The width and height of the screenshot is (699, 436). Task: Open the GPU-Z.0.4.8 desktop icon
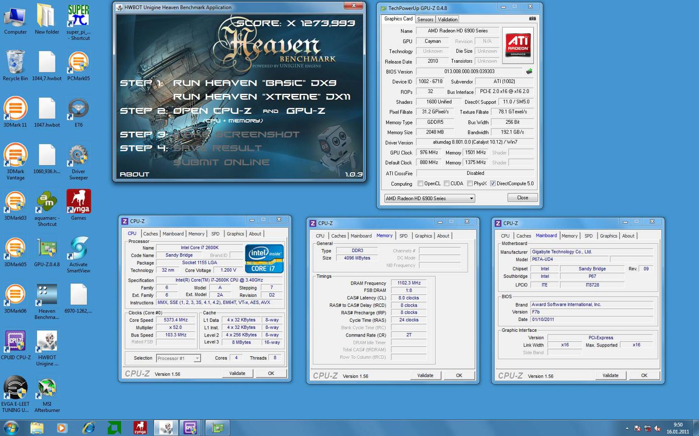point(47,252)
